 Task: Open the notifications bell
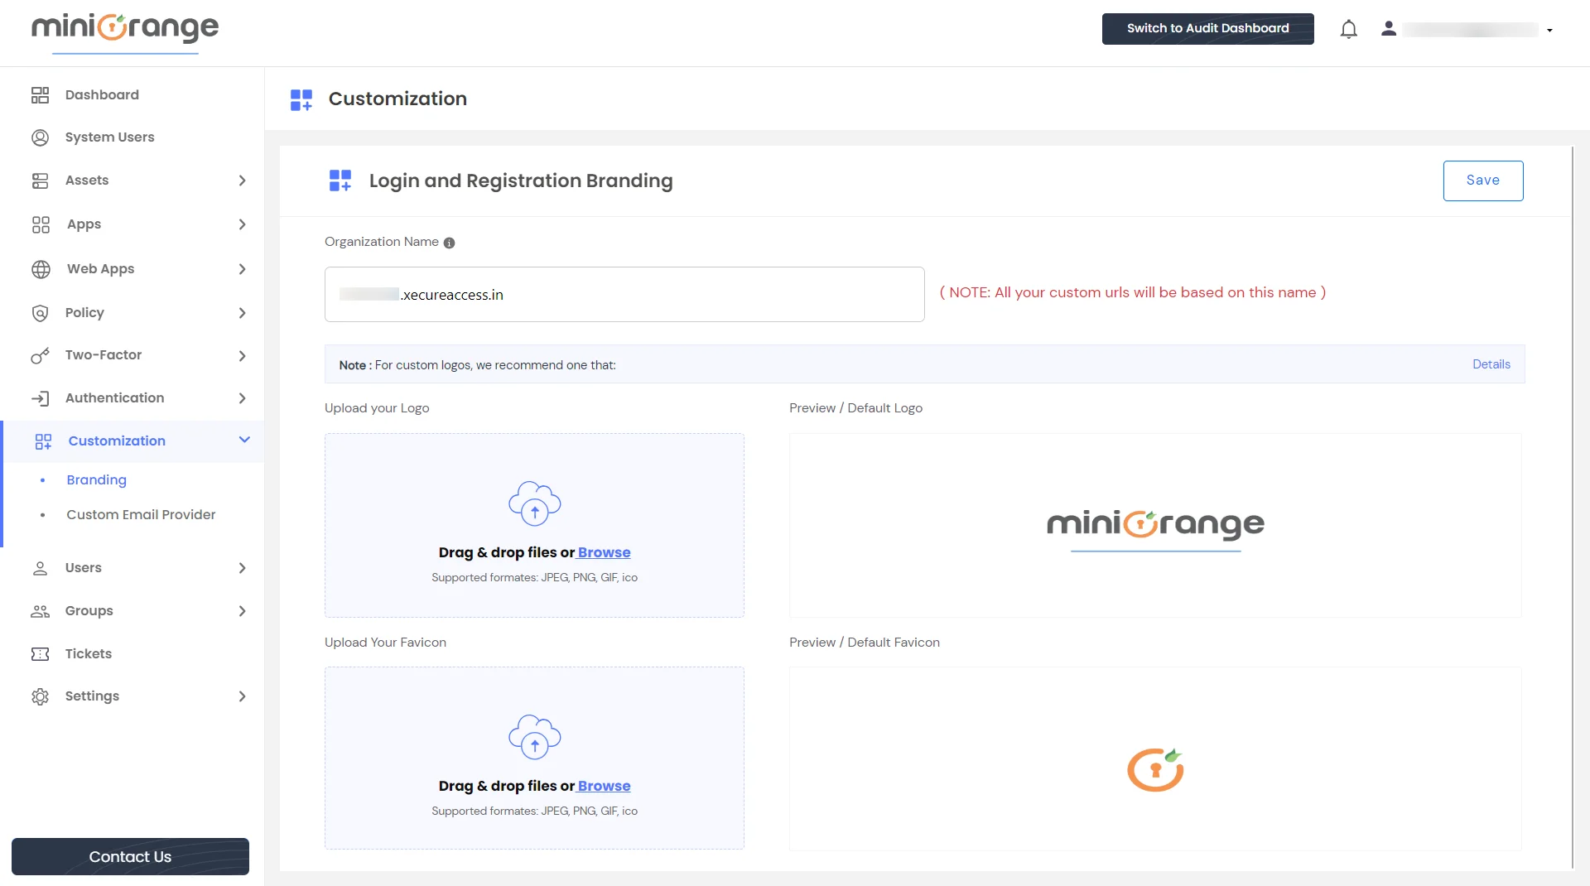tap(1349, 30)
